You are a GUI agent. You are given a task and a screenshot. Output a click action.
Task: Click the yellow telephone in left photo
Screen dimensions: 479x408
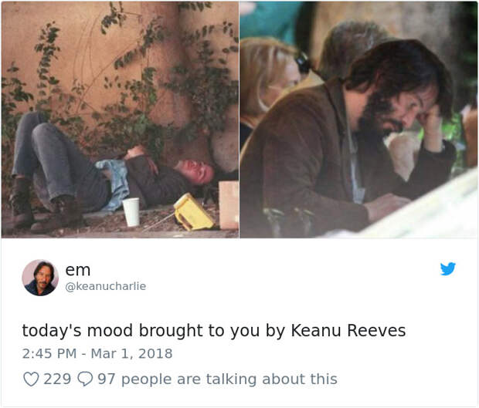tap(193, 212)
